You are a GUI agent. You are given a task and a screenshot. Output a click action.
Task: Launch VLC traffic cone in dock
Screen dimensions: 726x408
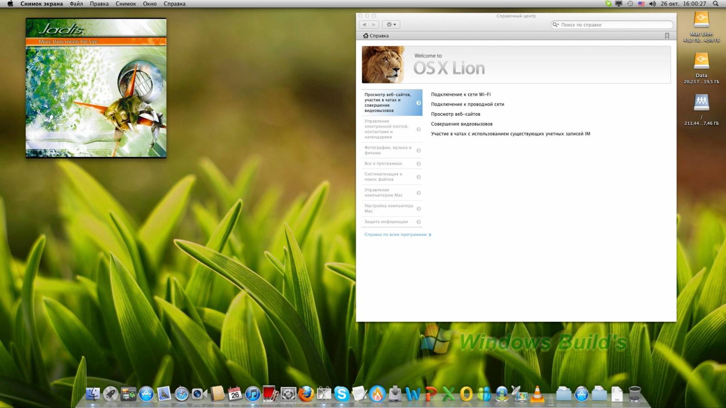(537, 393)
